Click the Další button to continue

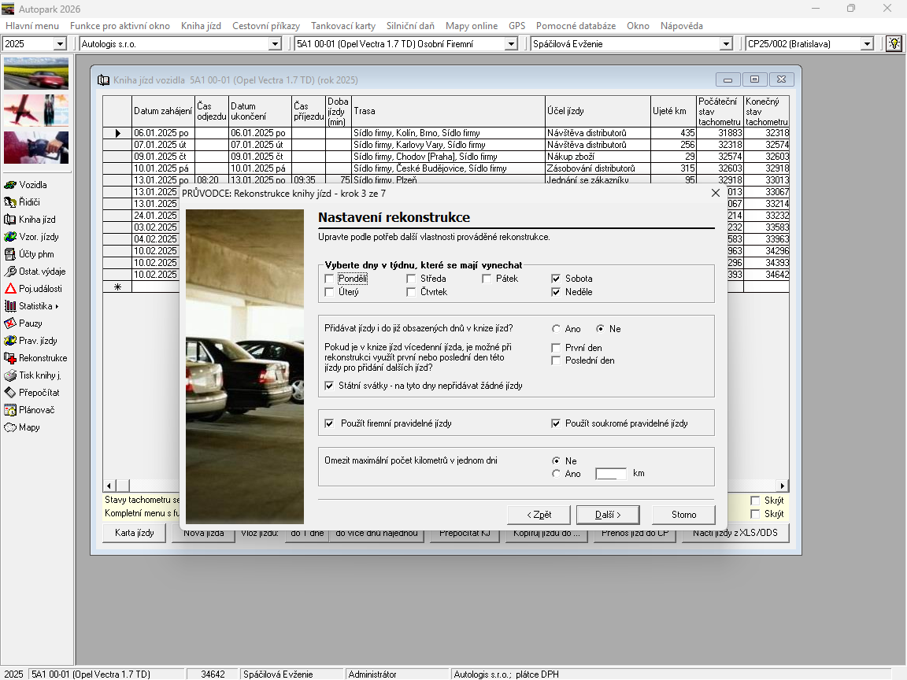[608, 515]
